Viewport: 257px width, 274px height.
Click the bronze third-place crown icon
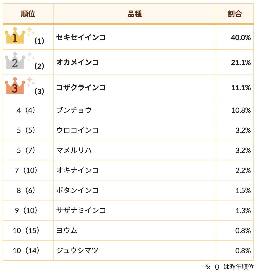pos(15,86)
